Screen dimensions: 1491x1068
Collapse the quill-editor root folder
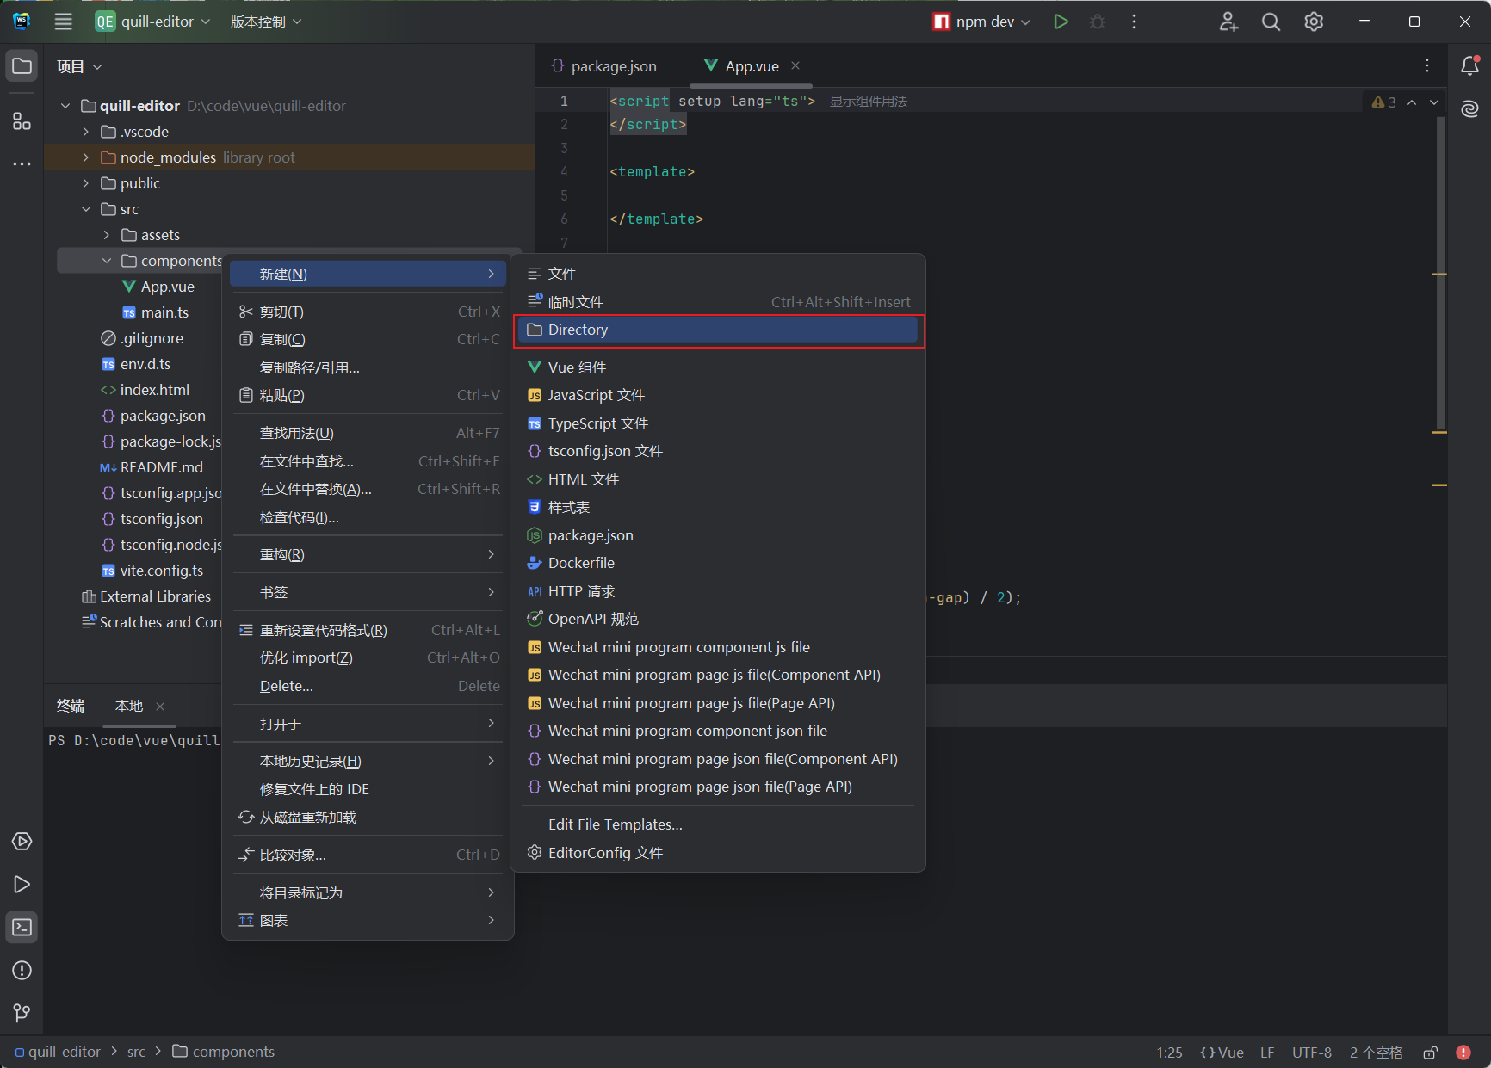[65, 106]
